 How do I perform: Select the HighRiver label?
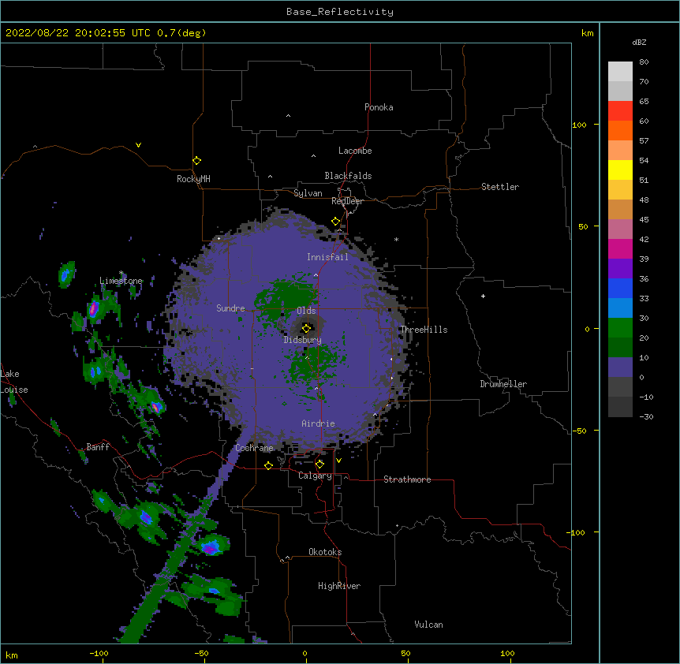[x=339, y=586]
